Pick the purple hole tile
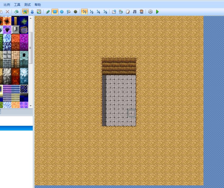This screenshot has height=188, width=224. coord(7,30)
